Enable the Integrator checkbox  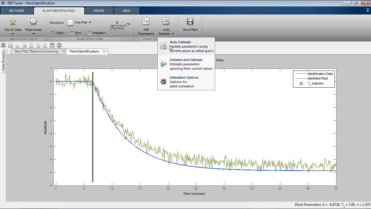pos(90,33)
